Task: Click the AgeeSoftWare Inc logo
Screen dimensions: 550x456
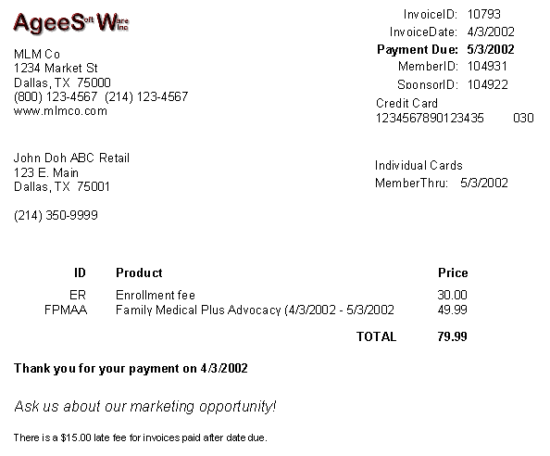Action: 71,23
